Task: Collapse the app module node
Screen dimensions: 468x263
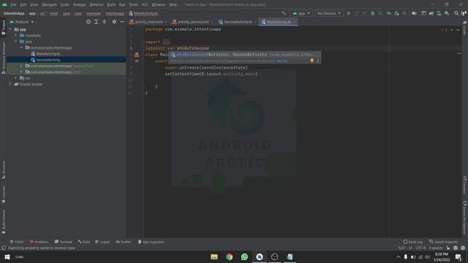Action: pyautogui.click(x=10, y=29)
